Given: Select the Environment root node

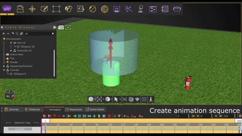Looking at the screenshot, I should (14, 39).
